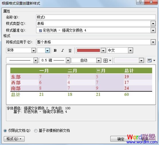Open the font color dropdown arrow
159x145 pixels.
(x=103, y=51)
